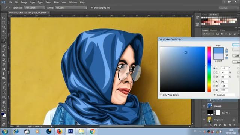This screenshot has height=135, width=240.
Task: Delete layer trash icon
Action: (234, 125)
